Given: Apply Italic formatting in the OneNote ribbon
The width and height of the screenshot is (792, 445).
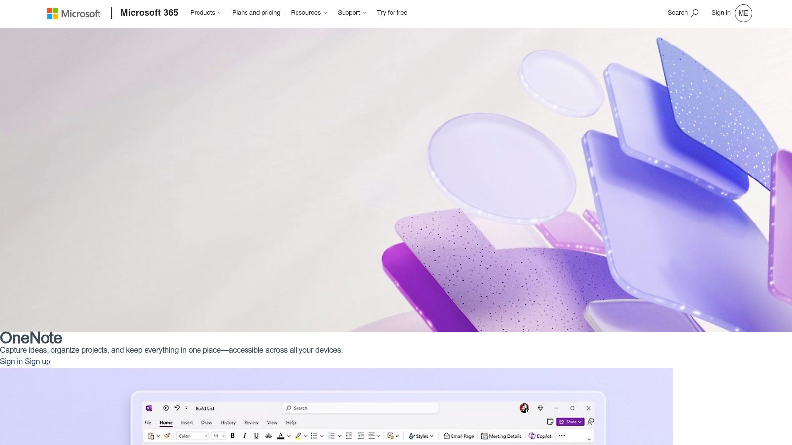Looking at the screenshot, I should coord(244,436).
